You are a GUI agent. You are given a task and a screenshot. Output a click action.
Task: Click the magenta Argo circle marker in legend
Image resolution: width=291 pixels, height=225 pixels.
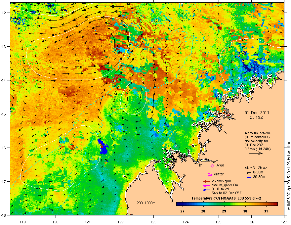pos(212,166)
